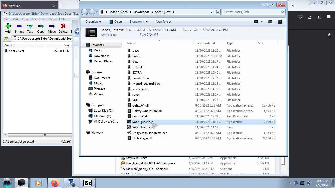Click 7-Zip up-one-level folder icon
The width and height of the screenshot is (335, 188).
(6, 38)
